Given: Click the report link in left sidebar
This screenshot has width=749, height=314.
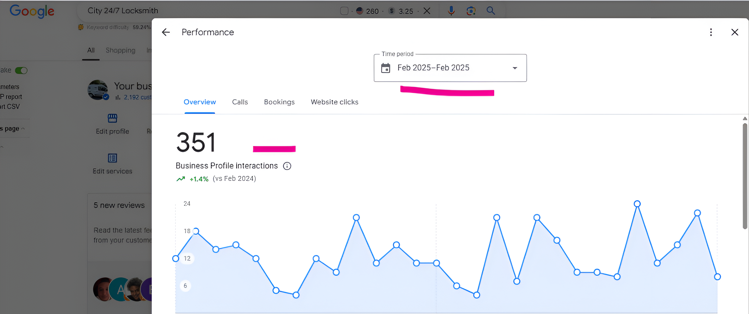Looking at the screenshot, I should pos(11,97).
